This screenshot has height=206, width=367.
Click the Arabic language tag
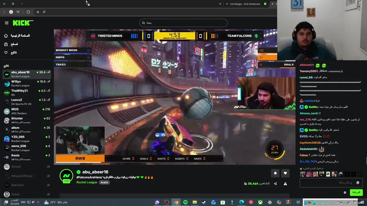[104, 182]
